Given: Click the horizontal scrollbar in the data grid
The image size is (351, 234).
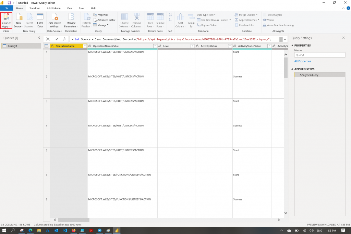Looking at the screenshot, I should point(73,220).
